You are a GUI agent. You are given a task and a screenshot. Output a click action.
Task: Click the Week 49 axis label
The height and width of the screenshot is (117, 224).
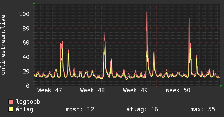(135, 90)
